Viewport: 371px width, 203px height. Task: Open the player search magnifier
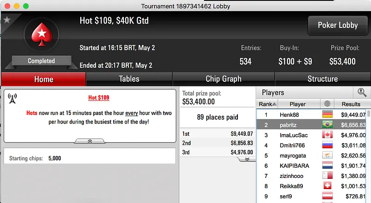362,92
